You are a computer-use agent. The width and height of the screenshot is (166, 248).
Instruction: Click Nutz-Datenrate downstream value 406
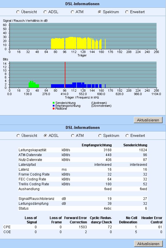click(108, 160)
